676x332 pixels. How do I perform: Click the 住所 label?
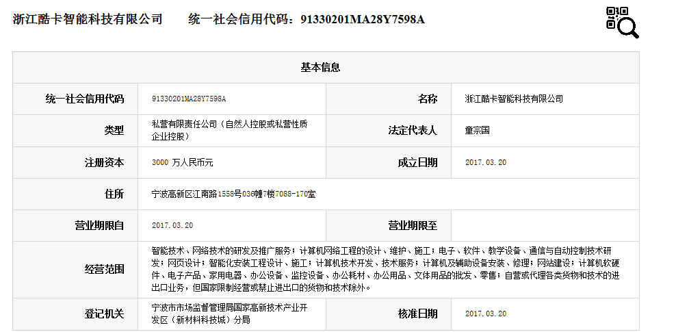[114, 194]
